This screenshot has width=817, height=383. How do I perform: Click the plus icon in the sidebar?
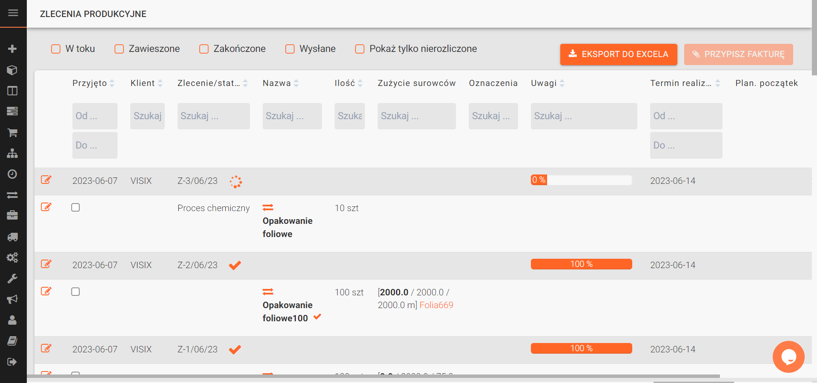12,49
